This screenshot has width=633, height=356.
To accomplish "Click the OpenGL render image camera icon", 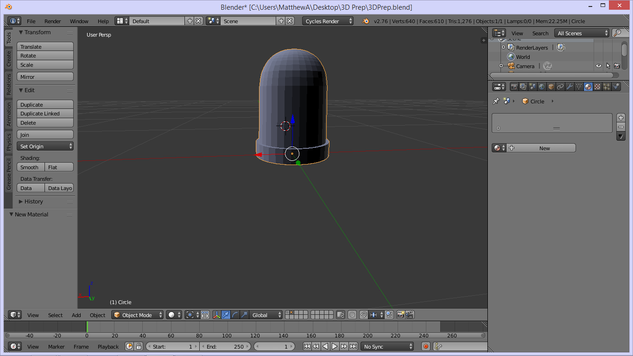I will coord(400,315).
